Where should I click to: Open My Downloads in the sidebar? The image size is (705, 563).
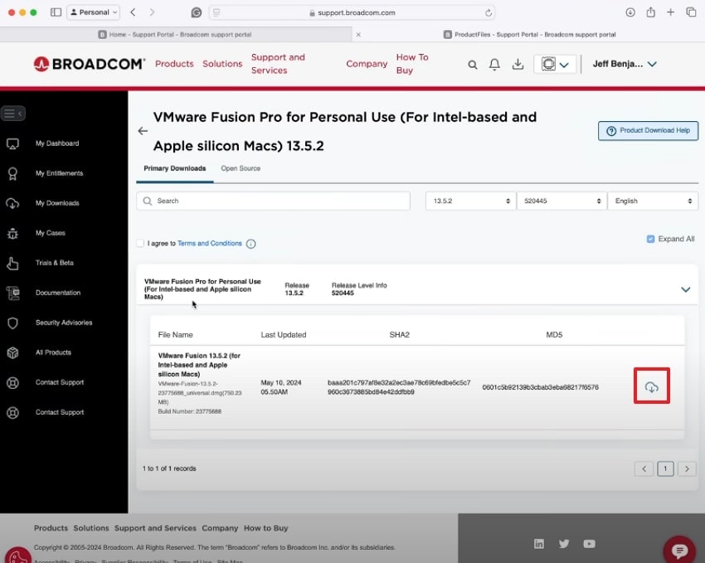pos(57,203)
